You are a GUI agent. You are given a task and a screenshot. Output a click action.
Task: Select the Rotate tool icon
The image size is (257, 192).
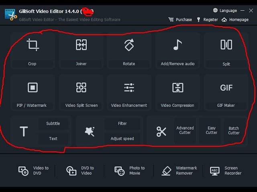click(x=129, y=45)
